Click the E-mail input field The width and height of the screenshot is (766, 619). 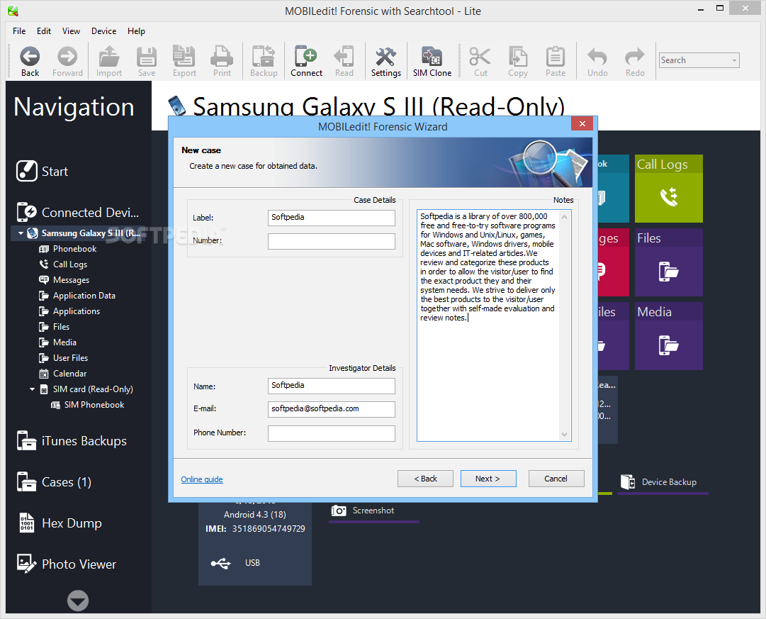pos(331,409)
